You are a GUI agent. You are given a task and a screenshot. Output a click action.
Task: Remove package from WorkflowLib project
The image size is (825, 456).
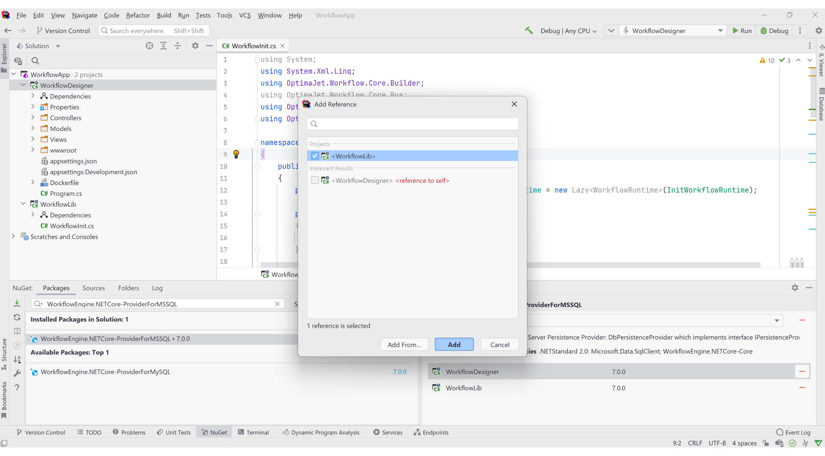(x=802, y=387)
